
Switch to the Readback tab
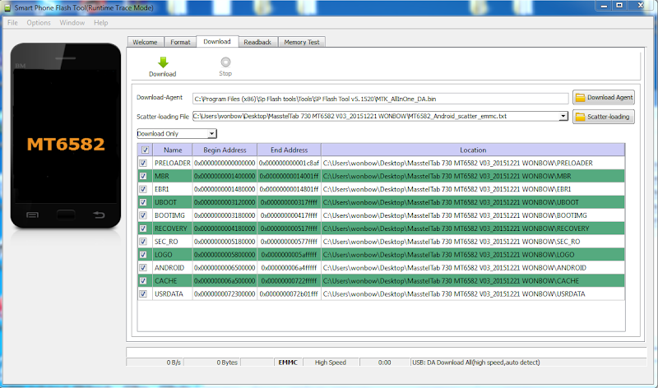click(x=257, y=42)
